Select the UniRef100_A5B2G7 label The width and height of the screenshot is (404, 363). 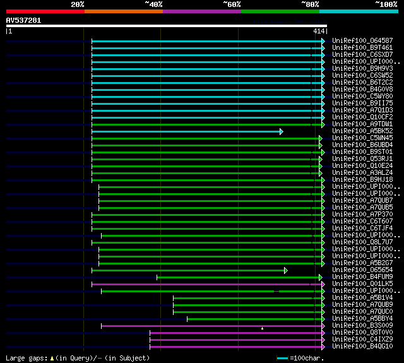coord(362,263)
